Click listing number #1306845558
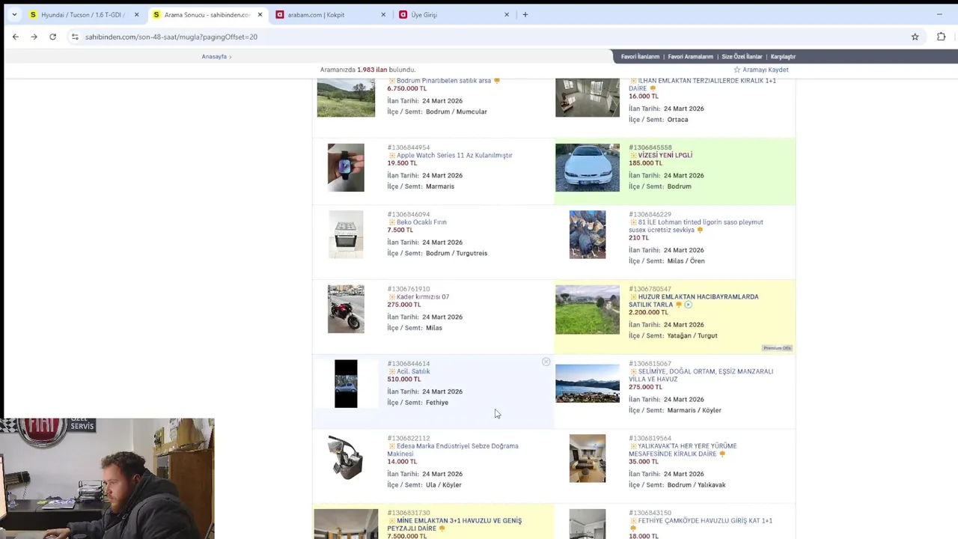This screenshot has height=539, width=958. tap(650, 147)
